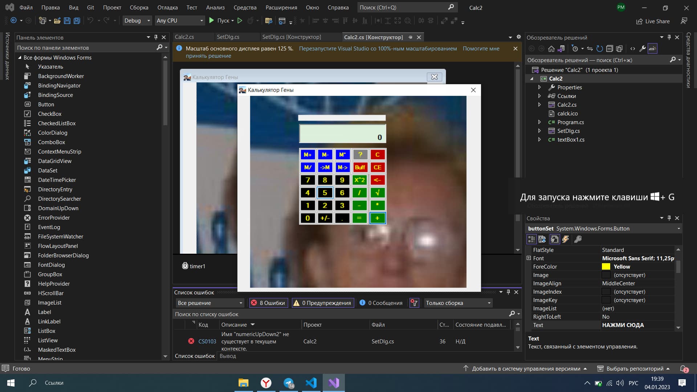
Task: Click the Помогите мне принять решение link
Action: 481,49
